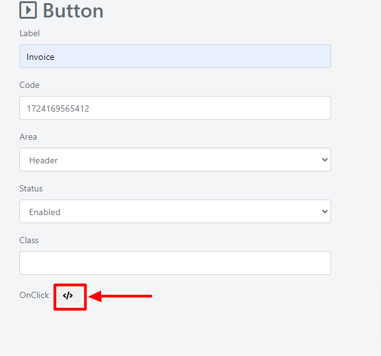Viewport: 381px width, 356px height.
Task: Click the play-box icon beside Button heading
Action: (28, 10)
